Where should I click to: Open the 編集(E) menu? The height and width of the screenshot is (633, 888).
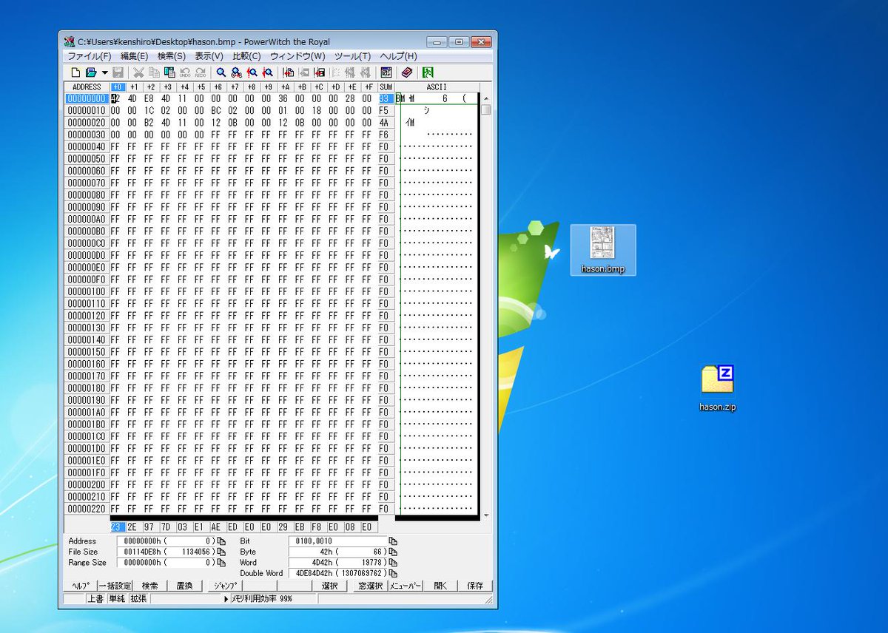click(x=135, y=56)
